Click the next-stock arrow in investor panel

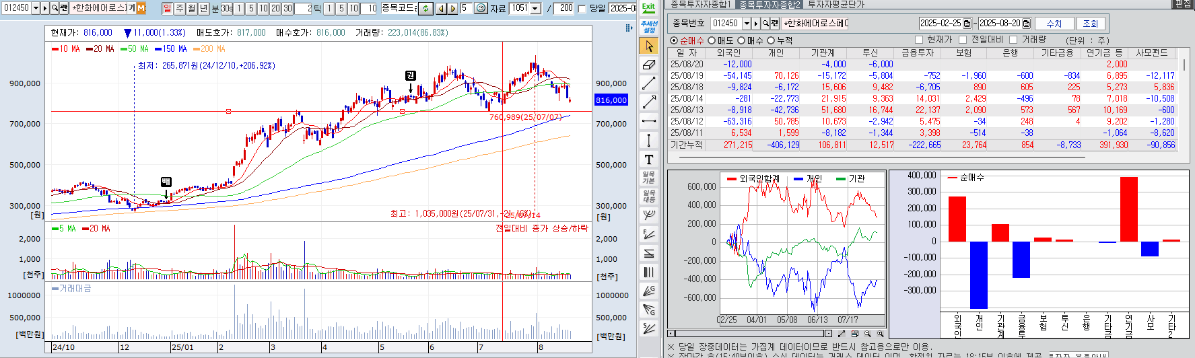tap(756, 24)
